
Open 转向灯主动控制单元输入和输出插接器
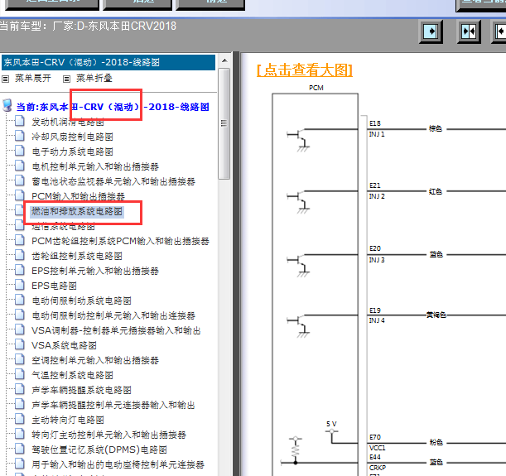click(x=108, y=435)
